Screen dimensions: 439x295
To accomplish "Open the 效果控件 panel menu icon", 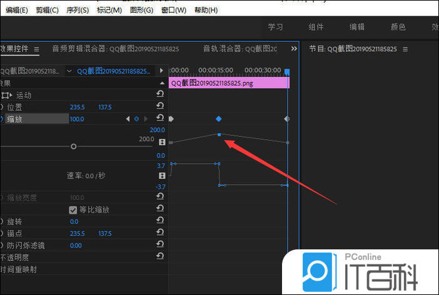I will [36, 49].
